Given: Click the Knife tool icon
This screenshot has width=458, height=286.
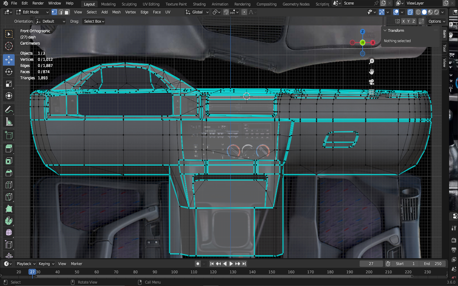Looking at the screenshot, I should pos(9,197).
